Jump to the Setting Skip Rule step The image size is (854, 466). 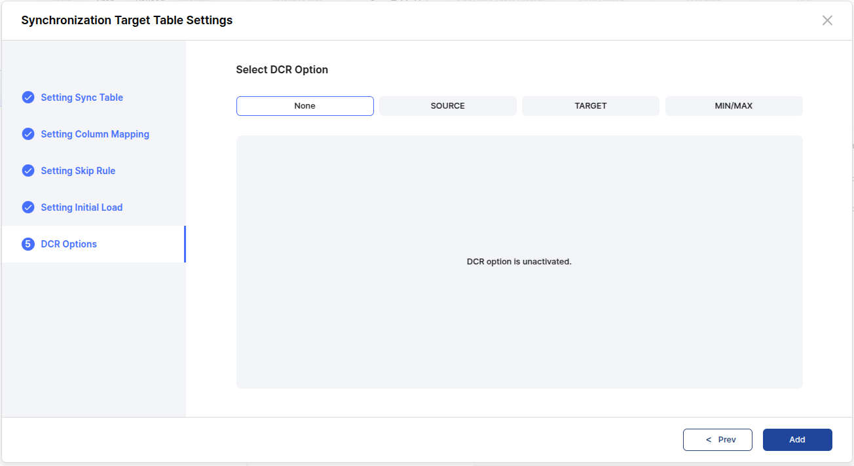(78, 171)
